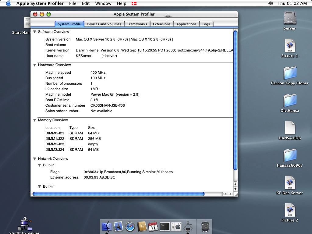
Task: Switch to the System Profile tab
Action: pyautogui.click(x=69, y=24)
